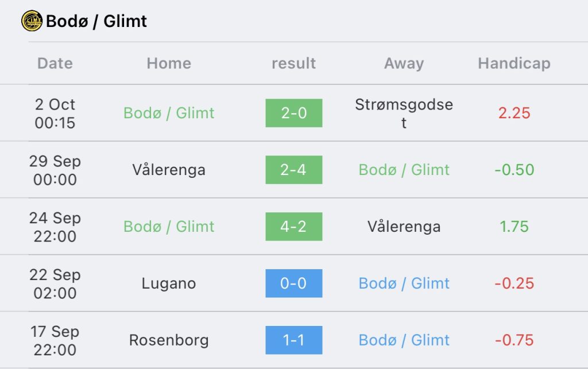Viewport: 588px width, 369px height.
Task: Open the 1-1 Rosenborg match result
Action: pos(294,340)
